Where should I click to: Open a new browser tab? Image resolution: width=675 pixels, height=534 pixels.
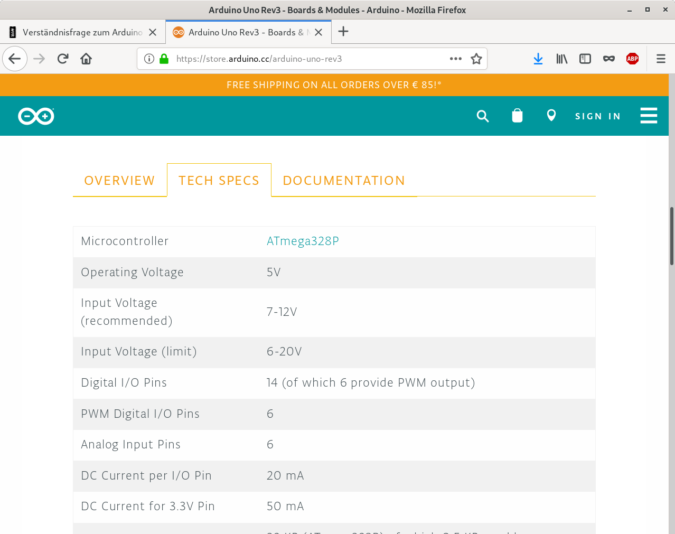[x=343, y=32]
